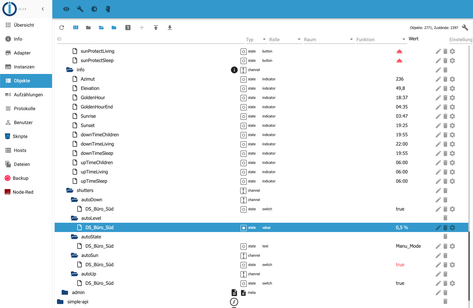The image size is (473, 308).
Task: Collapse the shutters folder
Action: tap(70, 191)
